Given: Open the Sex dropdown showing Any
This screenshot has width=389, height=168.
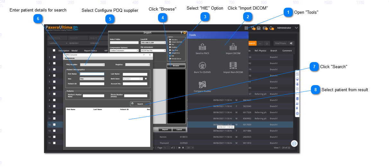Looking at the screenshot, I should click(x=92, y=78).
